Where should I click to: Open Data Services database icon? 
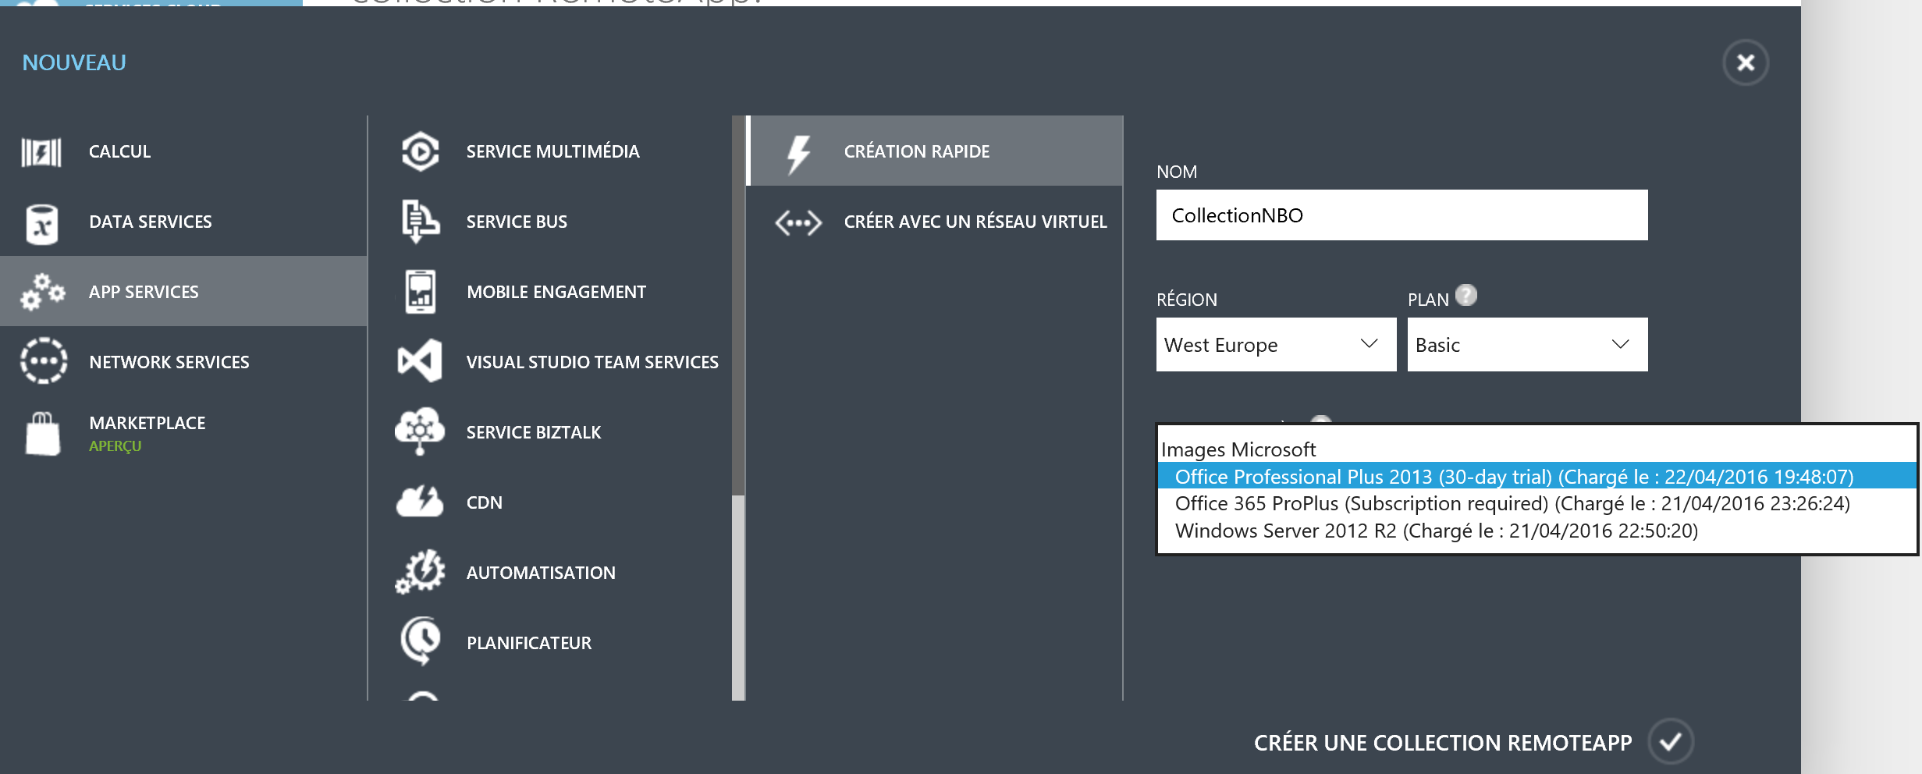point(41,223)
